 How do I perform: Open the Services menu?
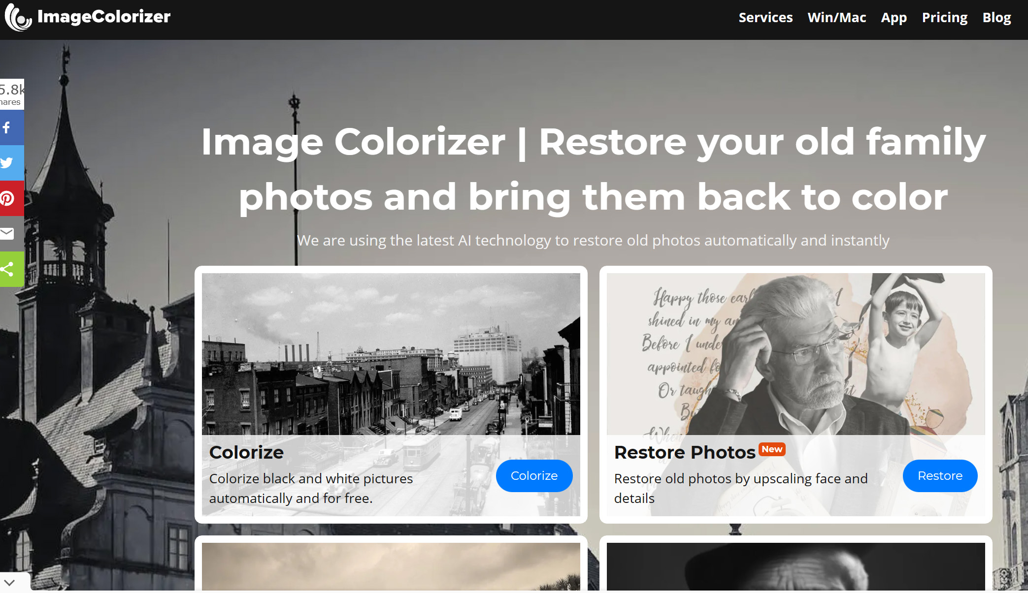click(x=765, y=18)
